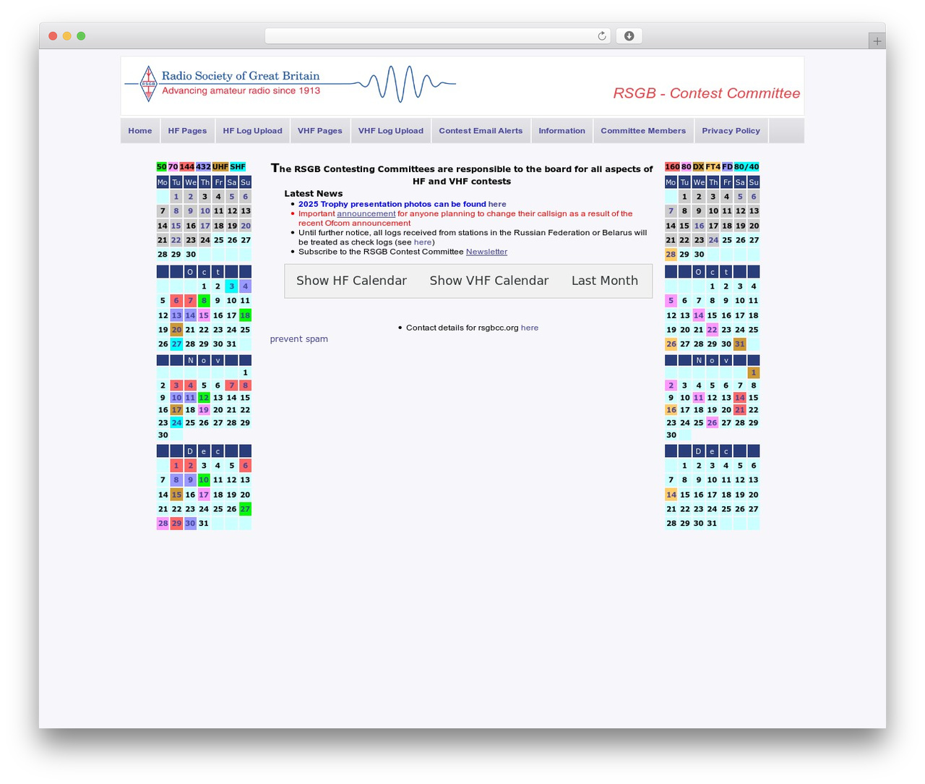Select the DX legend label
The height and width of the screenshot is (784, 925).
[698, 167]
